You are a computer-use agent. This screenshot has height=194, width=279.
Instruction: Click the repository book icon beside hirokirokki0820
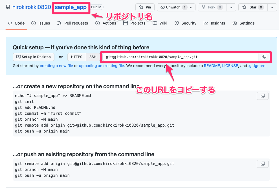(x=8, y=7)
